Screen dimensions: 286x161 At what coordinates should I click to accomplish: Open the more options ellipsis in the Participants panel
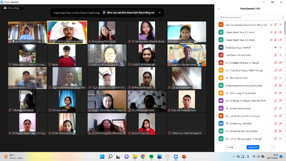[x=273, y=147]
